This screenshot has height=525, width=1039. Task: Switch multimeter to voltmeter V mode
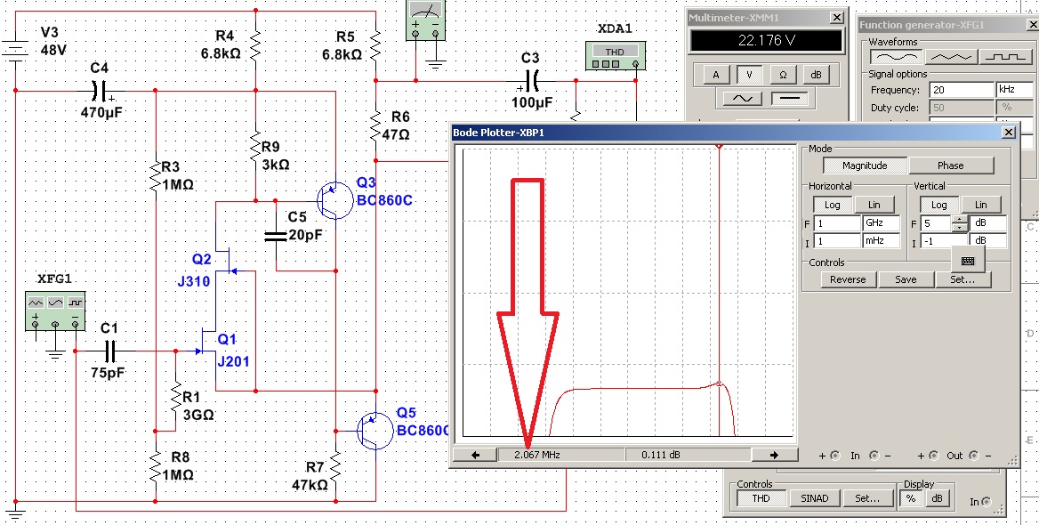click(x=749, y=75)
